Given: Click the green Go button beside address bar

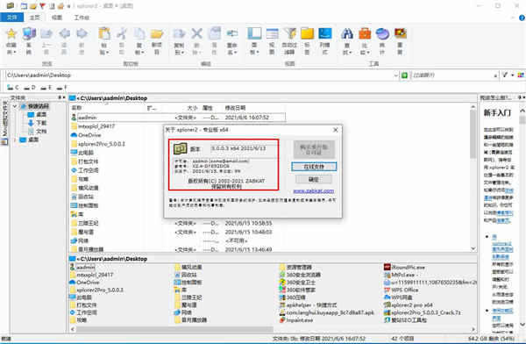Looking at the screenshot, I should 404,75.
